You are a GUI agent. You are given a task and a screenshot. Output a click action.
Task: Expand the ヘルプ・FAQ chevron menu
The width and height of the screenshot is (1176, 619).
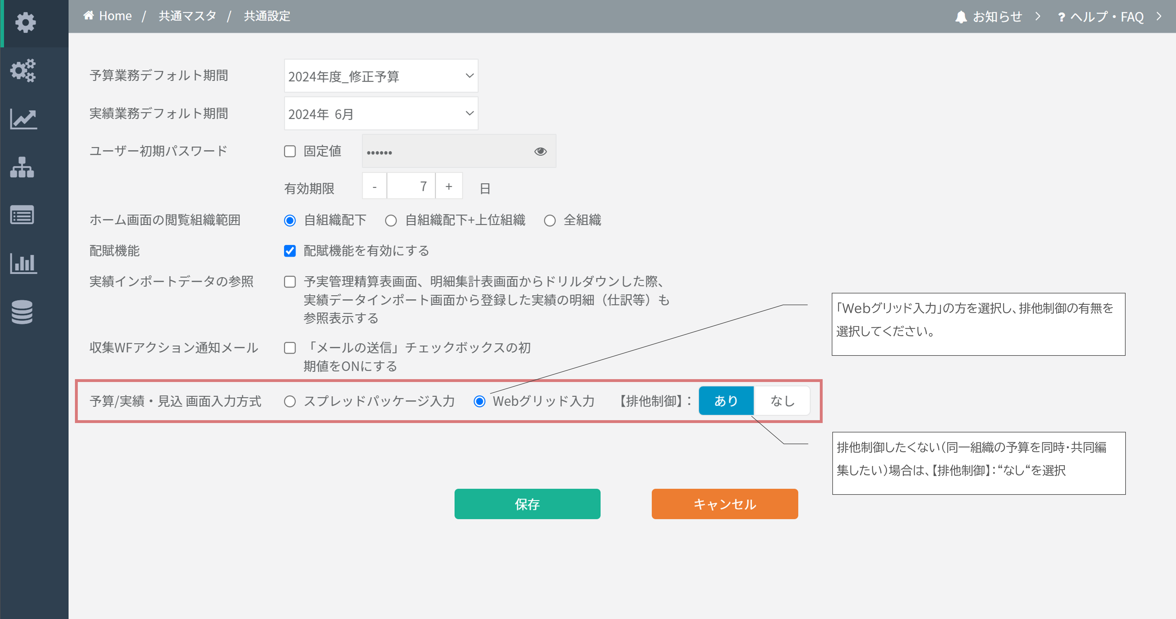click(1159, 17)
